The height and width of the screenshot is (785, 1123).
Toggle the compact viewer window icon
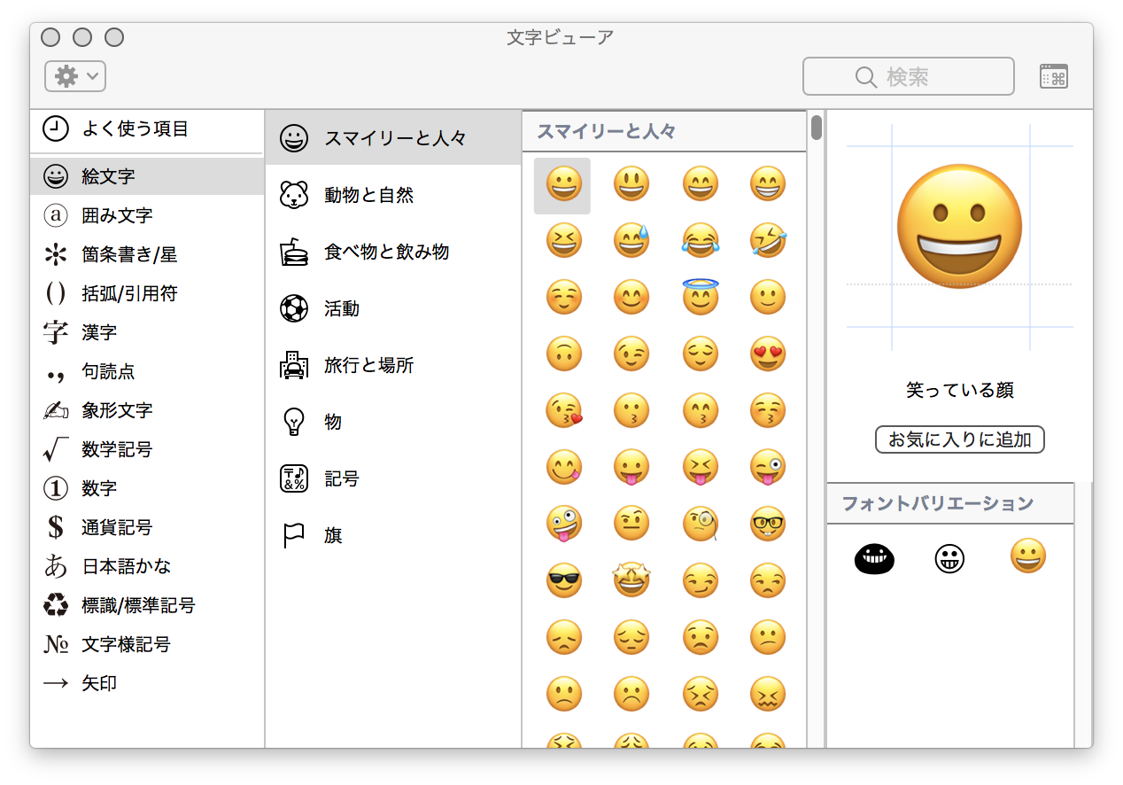1053,76
